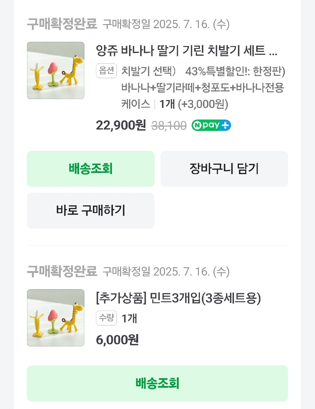Tap the 수량 label badge
The height and width of the screenshot is (409, 315).
click(x=106, y=318)
